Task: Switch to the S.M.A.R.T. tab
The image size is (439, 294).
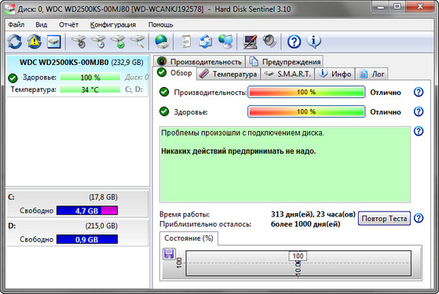Action: coord(287,74)
